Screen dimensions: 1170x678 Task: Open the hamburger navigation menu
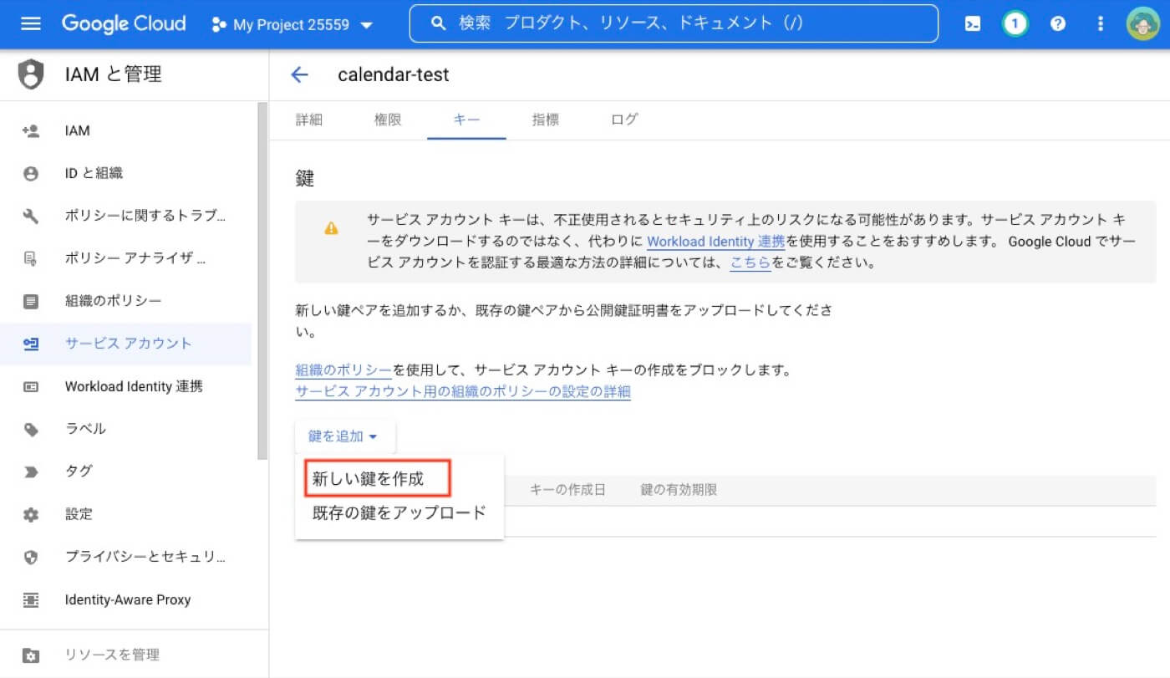31,24
